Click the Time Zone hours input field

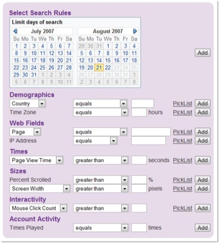pyautogui.click(x=139, y=112)
